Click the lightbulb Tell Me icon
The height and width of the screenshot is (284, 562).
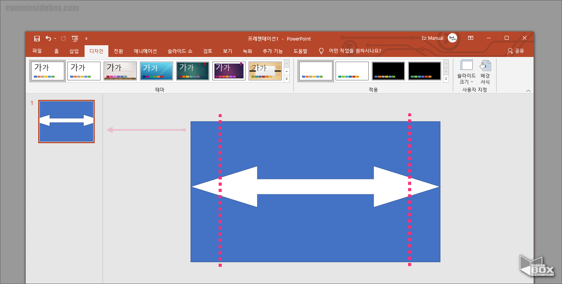tap(321, 51)
